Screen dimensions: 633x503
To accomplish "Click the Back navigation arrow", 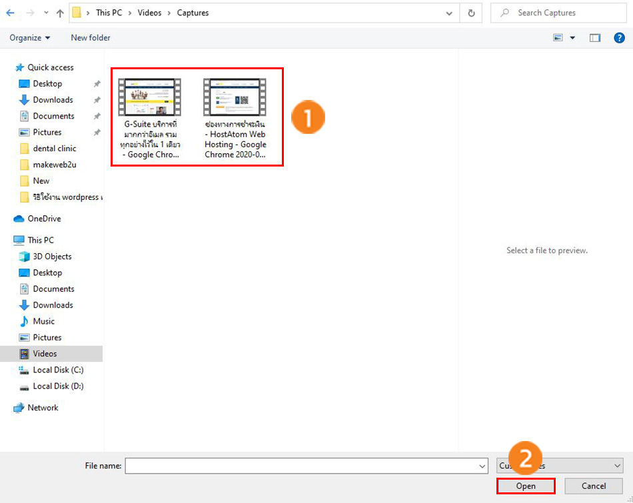I will click(11, 13).
